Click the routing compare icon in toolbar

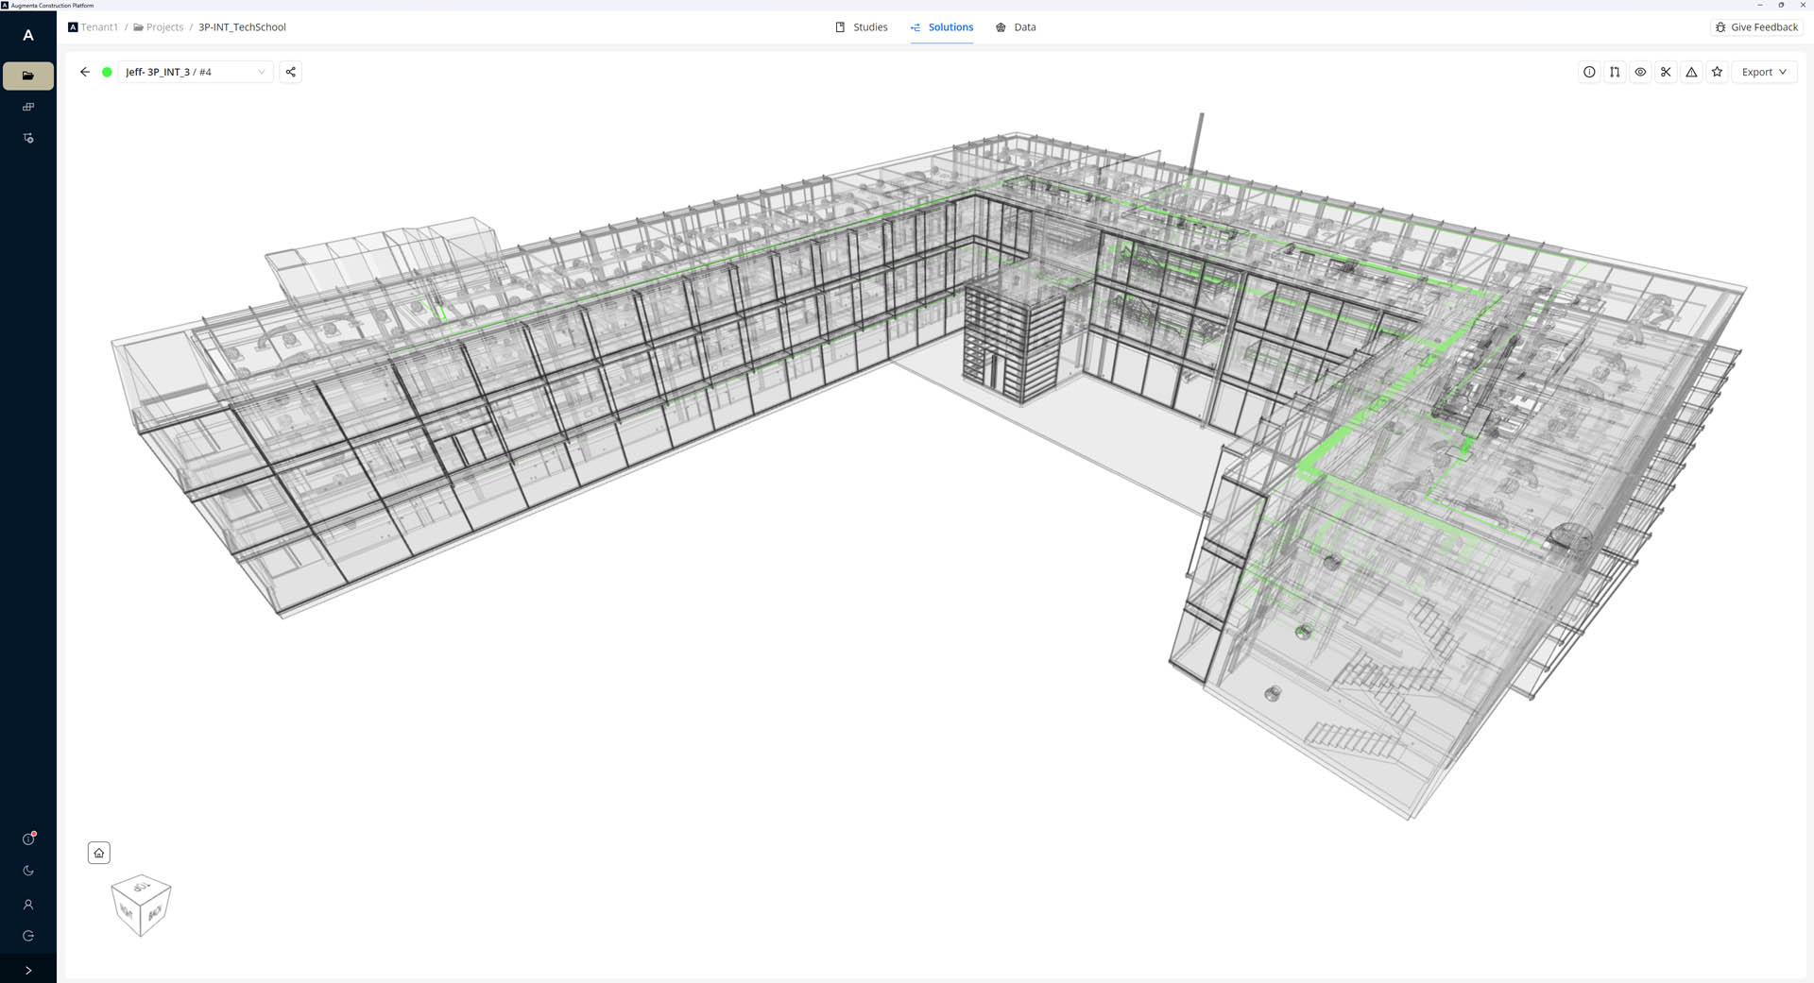point(1615,72)
